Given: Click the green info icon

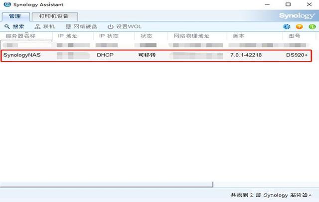Looking at the screenshot, I should [312, 26].
